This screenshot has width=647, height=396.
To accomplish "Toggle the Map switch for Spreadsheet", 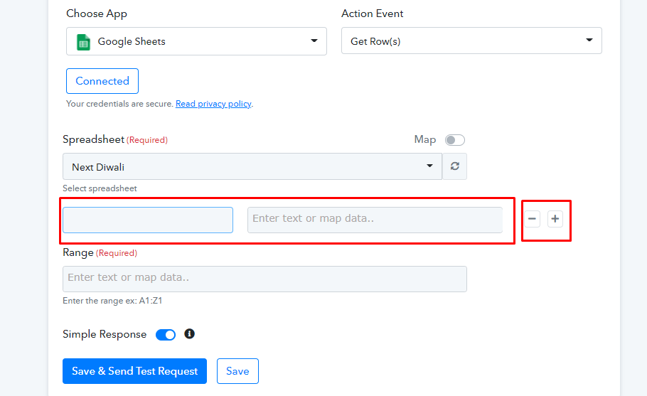I will coord(455,140).
